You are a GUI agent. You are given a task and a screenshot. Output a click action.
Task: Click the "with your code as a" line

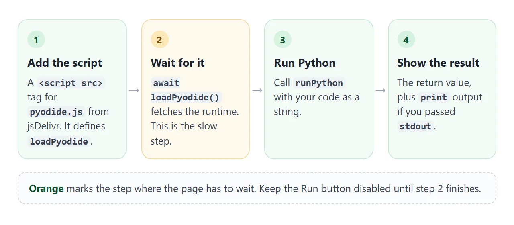[316, 97]
